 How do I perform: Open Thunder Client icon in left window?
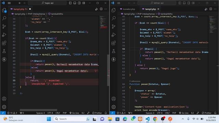pyautogui.click(x=4, y=59)
